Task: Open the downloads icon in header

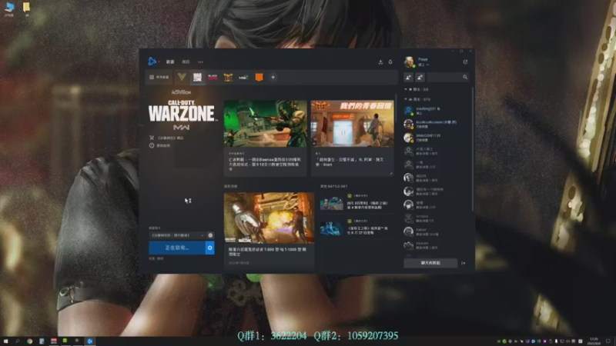Action: 380,62
